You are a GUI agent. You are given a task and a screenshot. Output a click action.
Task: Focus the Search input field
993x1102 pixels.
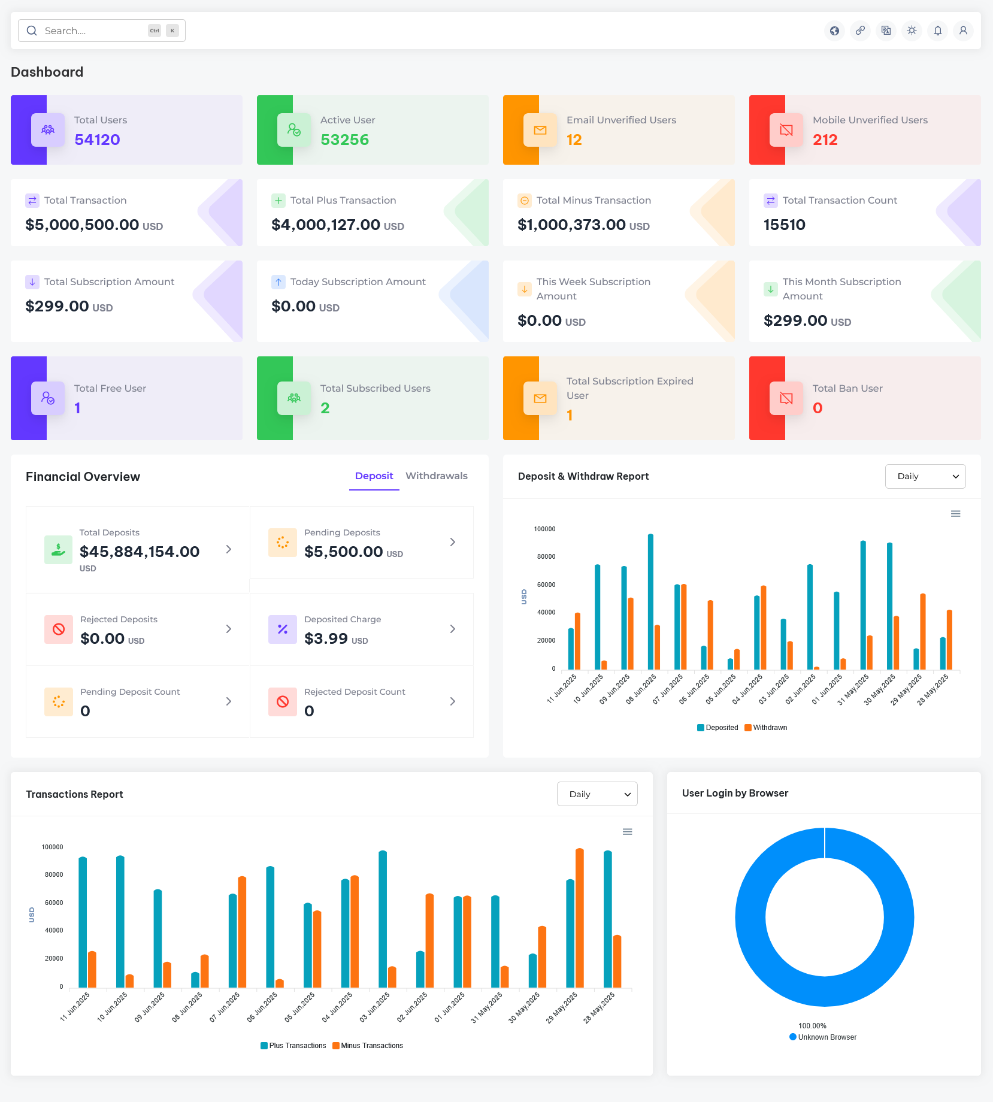[93, 31]
